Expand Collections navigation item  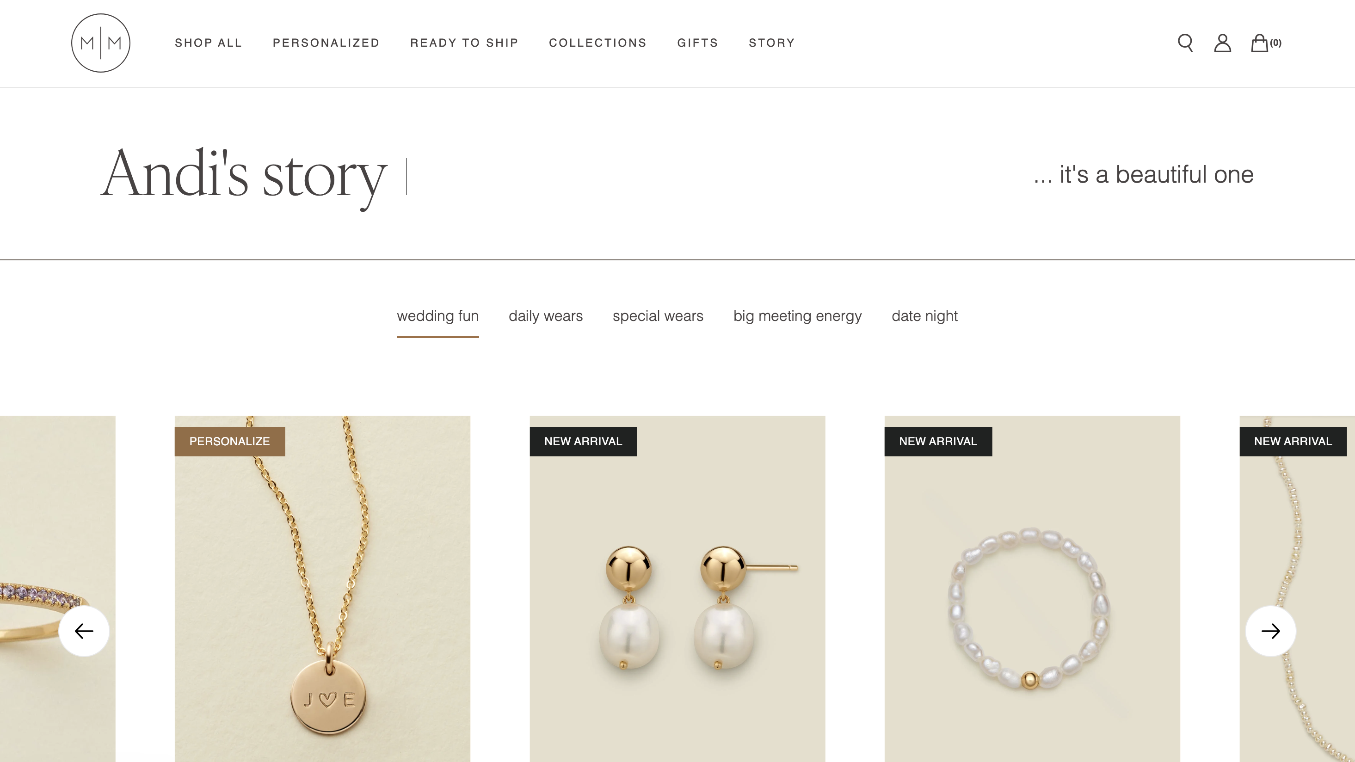[x=597, y=43]
